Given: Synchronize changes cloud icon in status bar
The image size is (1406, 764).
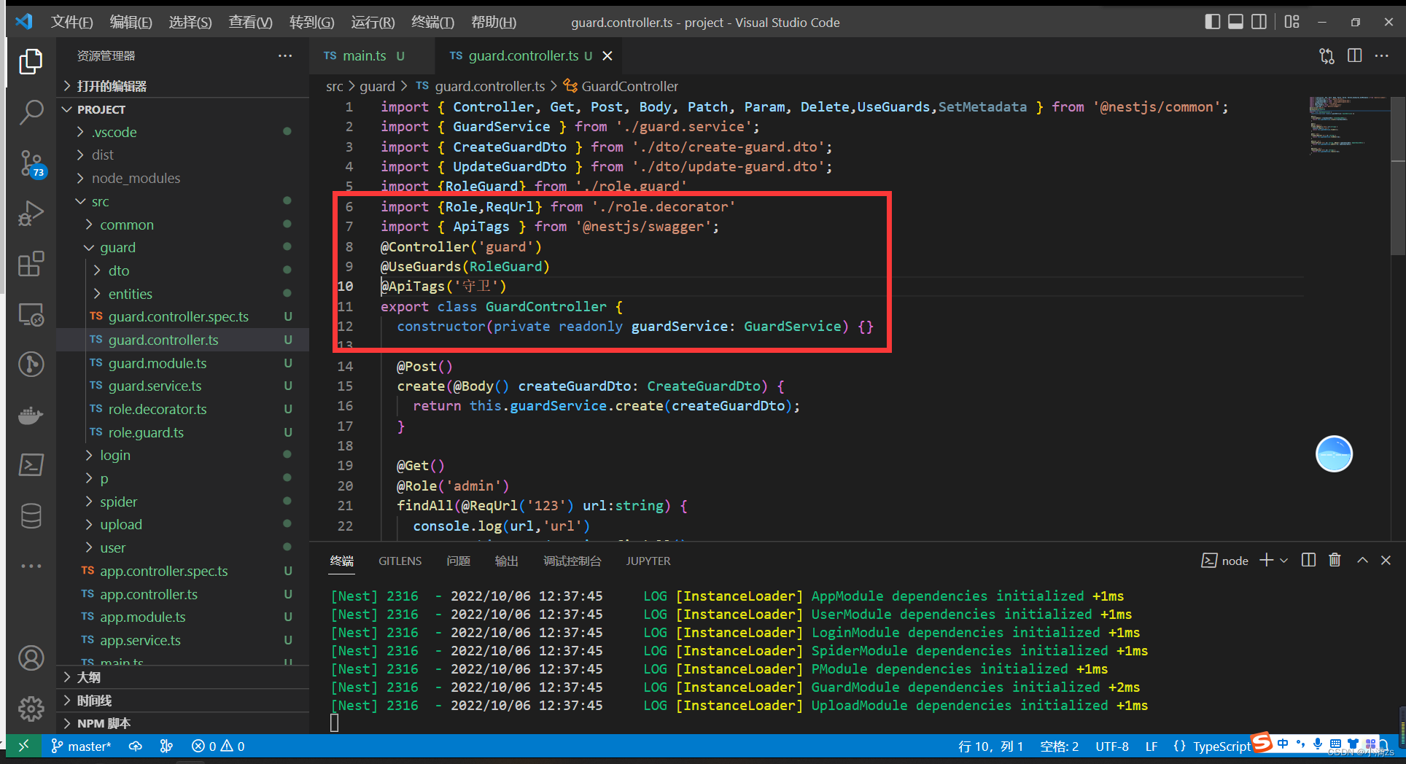Looking at the screenshot, I should coord(135,746).
